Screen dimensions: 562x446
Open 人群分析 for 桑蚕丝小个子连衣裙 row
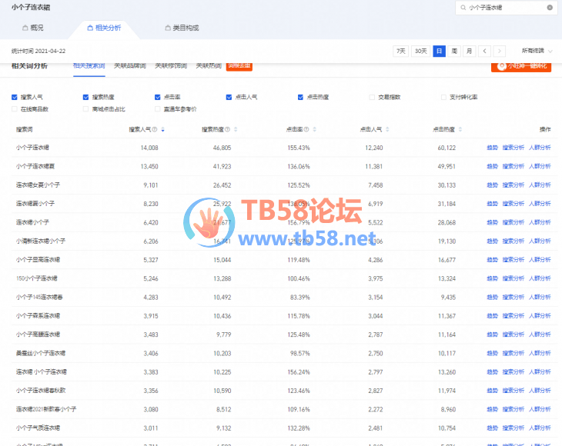click(x=540, y=353)
